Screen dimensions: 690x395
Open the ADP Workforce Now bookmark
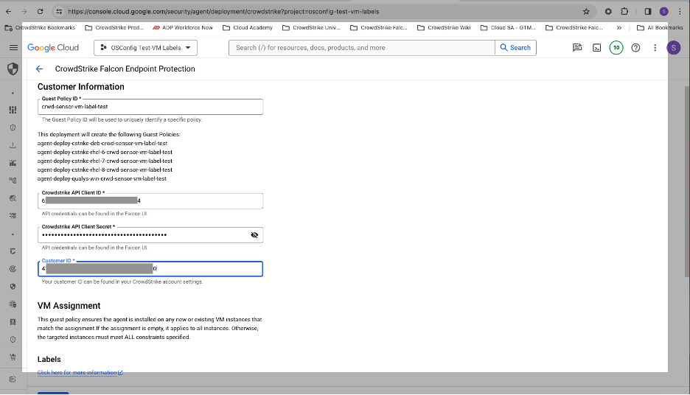click(x=183, y=28)
